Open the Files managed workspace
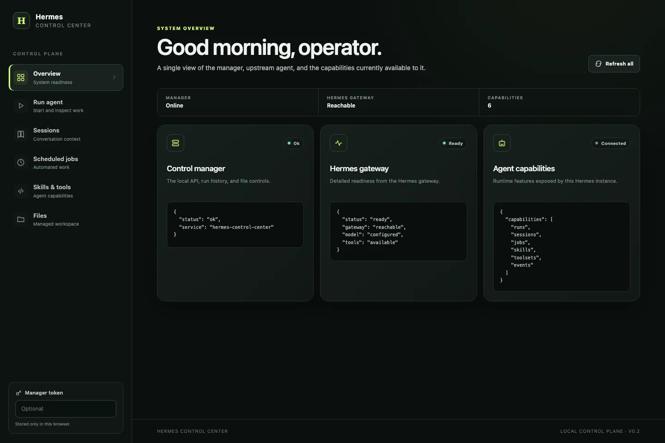The width and height of the screenshot is (665, 443). coord(66,219)
